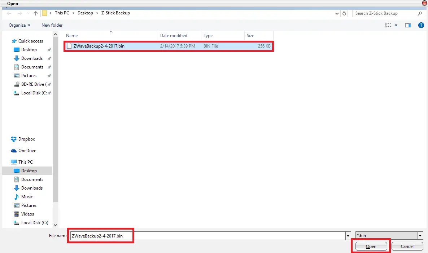Click the Open button
Screen dimensions: 428x253
point(371,247)
